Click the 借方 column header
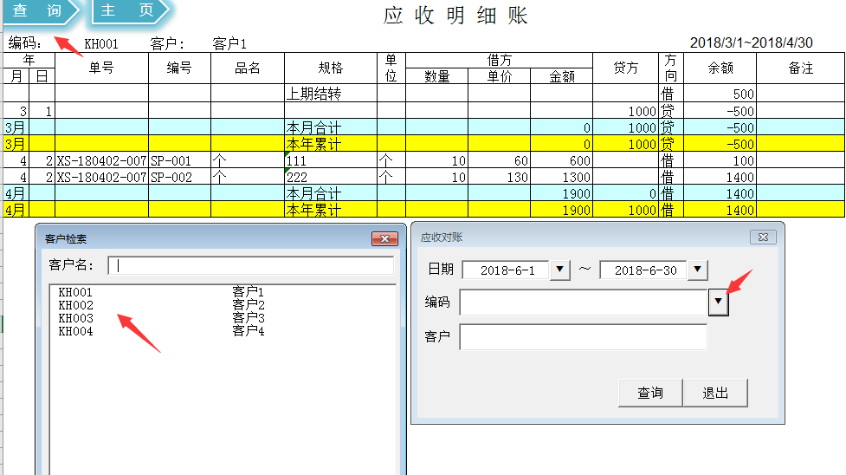This screenshot has width=846, height=475. point(499,60)
